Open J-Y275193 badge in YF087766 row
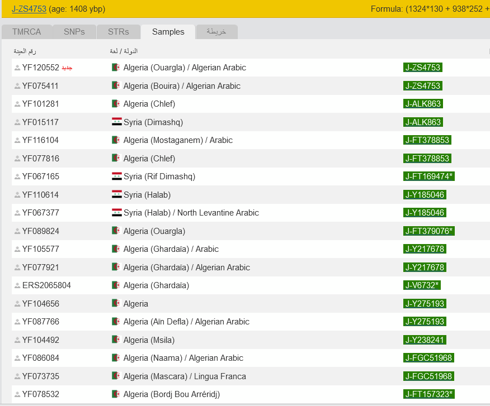The height and width of the screenshot is (406, 490). tap(425, 322)
